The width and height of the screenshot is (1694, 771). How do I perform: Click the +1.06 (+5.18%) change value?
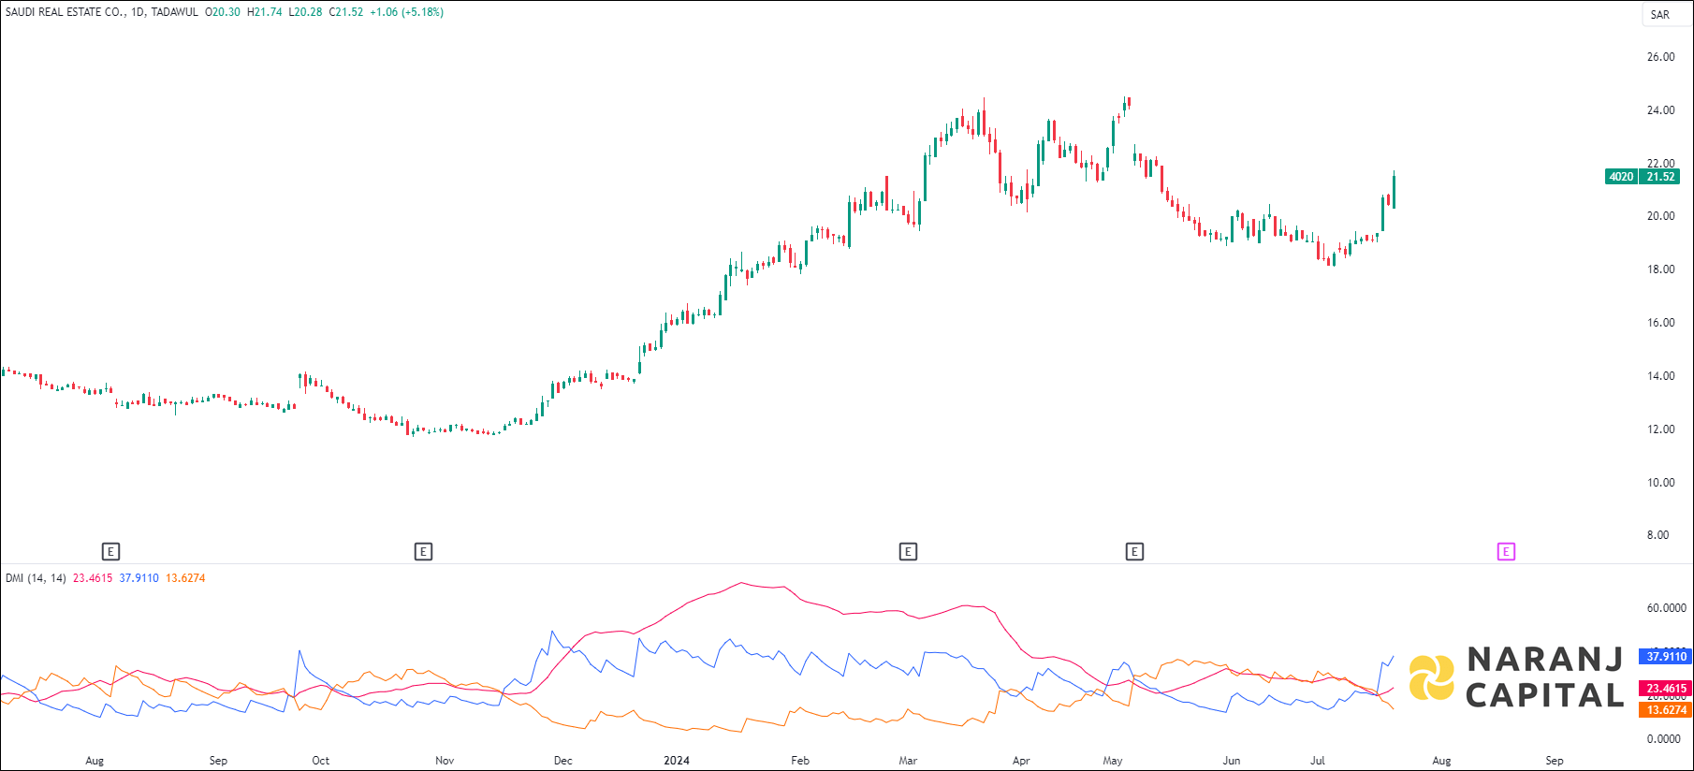(406, 12)
